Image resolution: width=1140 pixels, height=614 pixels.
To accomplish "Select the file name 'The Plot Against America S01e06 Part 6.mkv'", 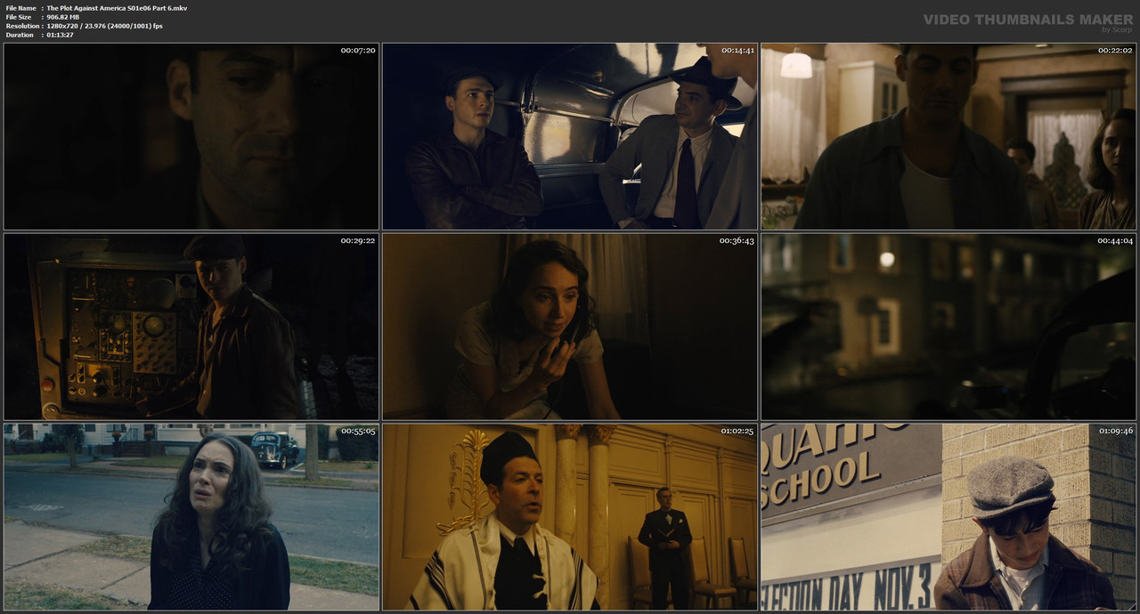I will (x=117, y=8).
